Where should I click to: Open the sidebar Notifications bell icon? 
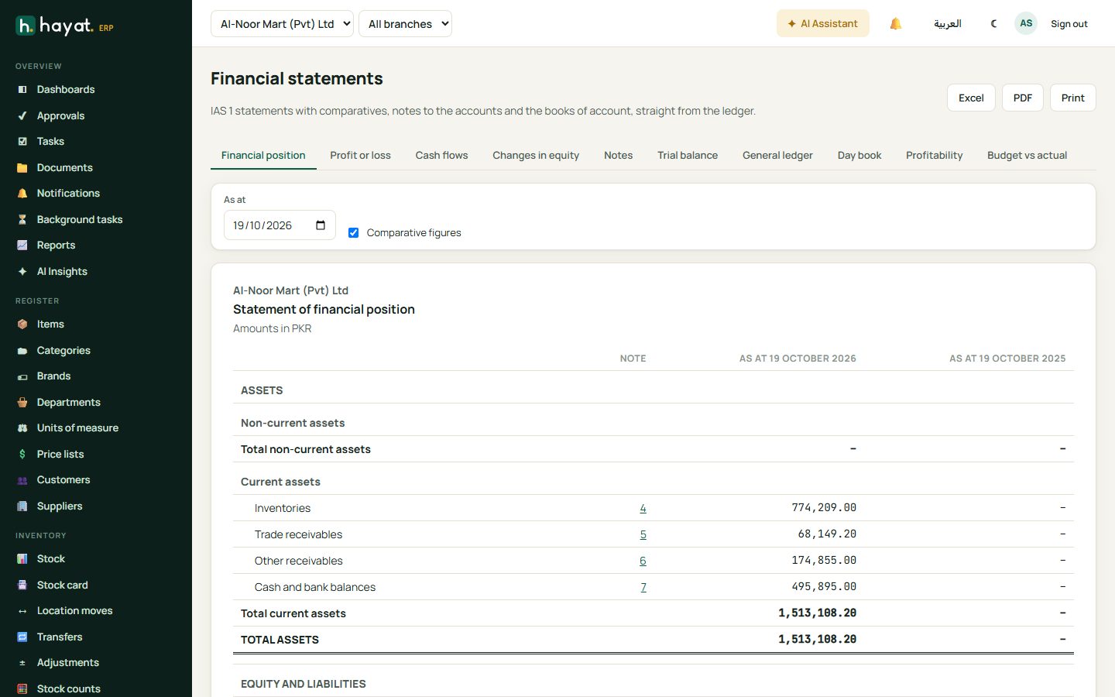[x=22, y=194]
